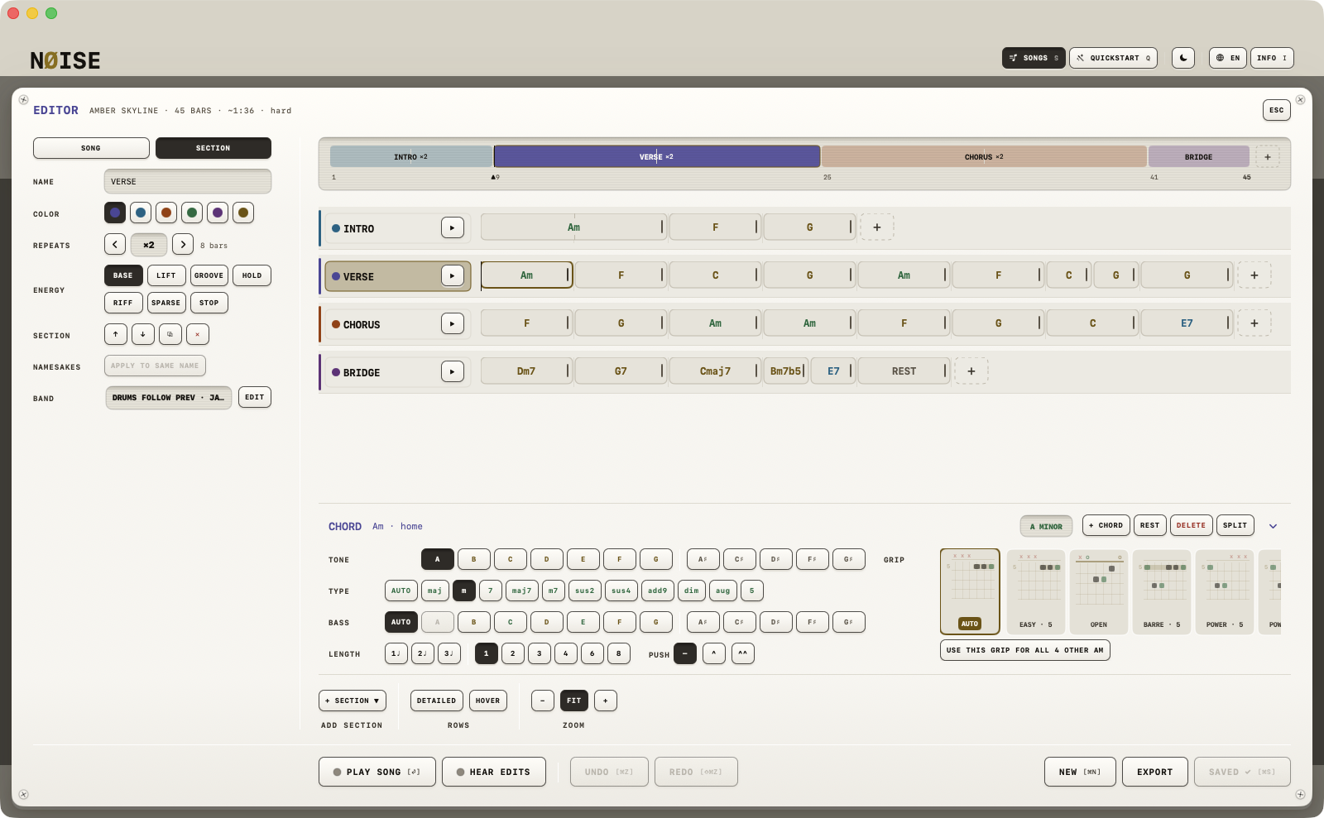
Task: Set chord length to 4
Action: point(566,653)
